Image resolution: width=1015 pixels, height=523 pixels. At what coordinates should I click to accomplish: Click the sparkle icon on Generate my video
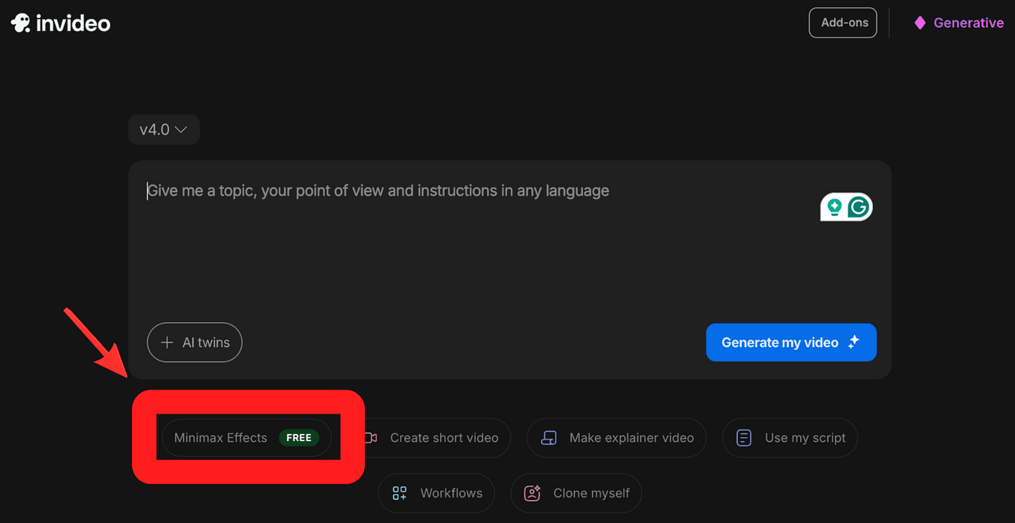(854, 342)
